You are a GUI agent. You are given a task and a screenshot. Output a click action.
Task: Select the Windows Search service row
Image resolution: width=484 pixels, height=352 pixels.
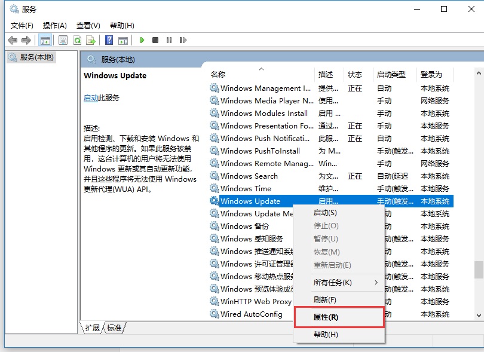331,176
